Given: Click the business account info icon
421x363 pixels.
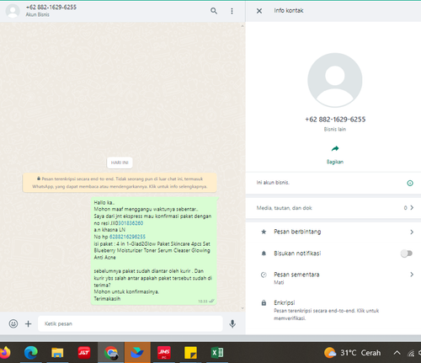Looking at the screenshot, I should pos(410,183).
